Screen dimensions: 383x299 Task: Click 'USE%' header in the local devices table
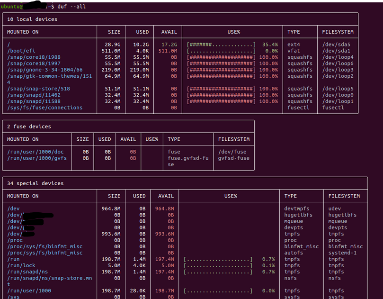[x=234, y=32]
